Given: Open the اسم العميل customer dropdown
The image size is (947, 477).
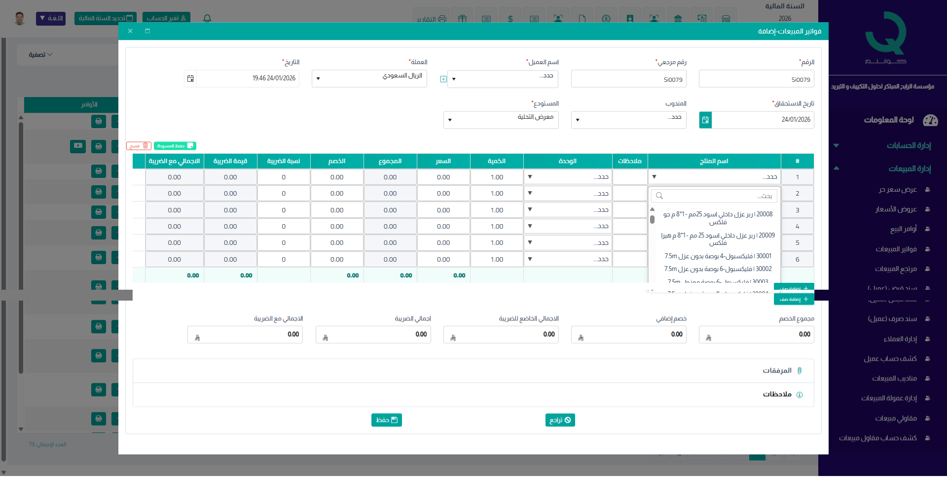Looking at the screenshot, I should point(503,79).
